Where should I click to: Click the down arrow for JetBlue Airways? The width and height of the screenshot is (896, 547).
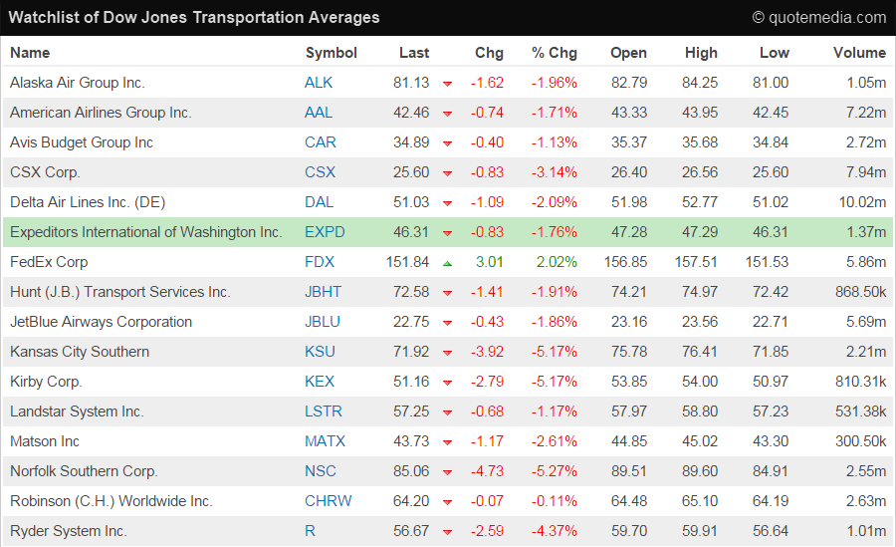448,323
